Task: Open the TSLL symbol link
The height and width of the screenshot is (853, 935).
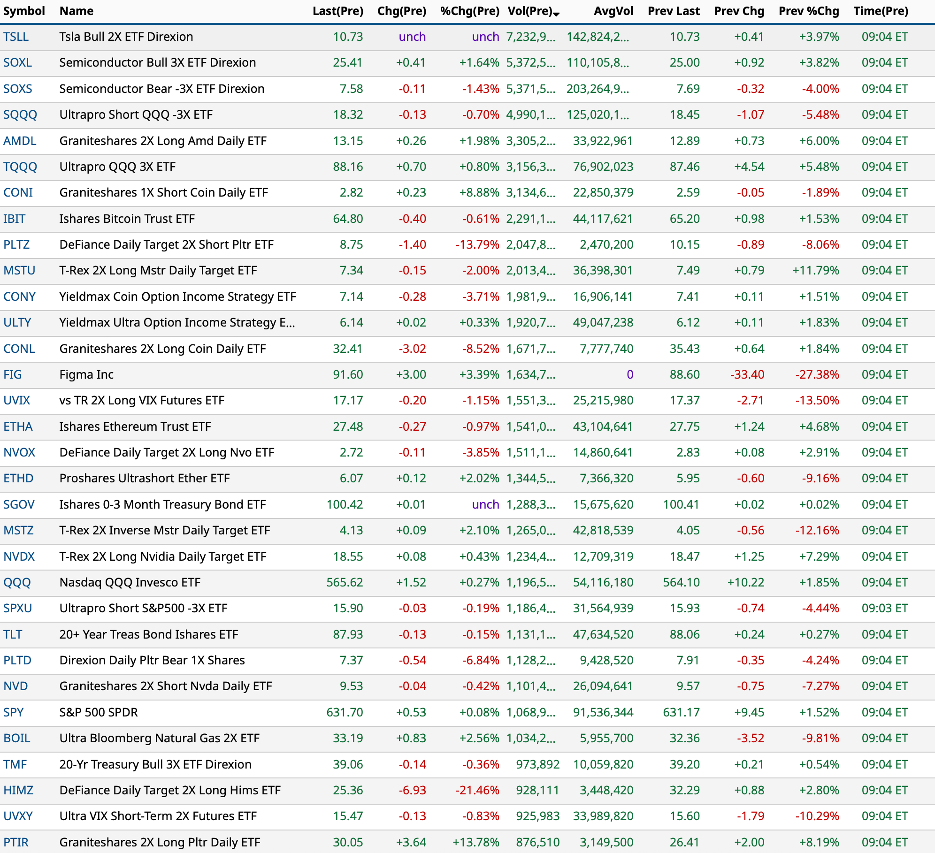Action: 16,37
